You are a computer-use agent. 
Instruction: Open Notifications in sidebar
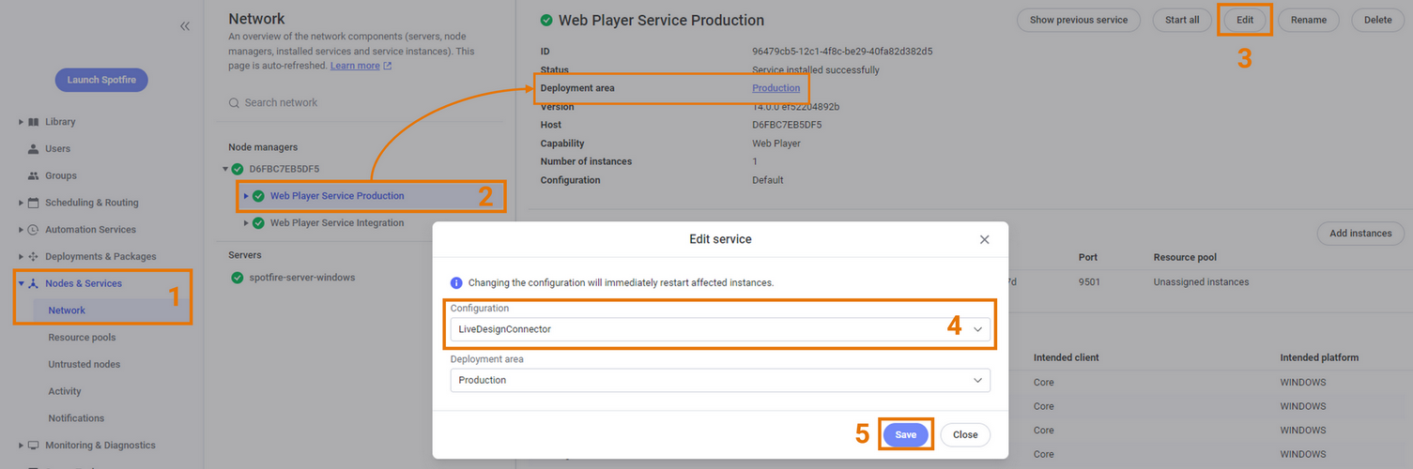[x=76, y=418]
